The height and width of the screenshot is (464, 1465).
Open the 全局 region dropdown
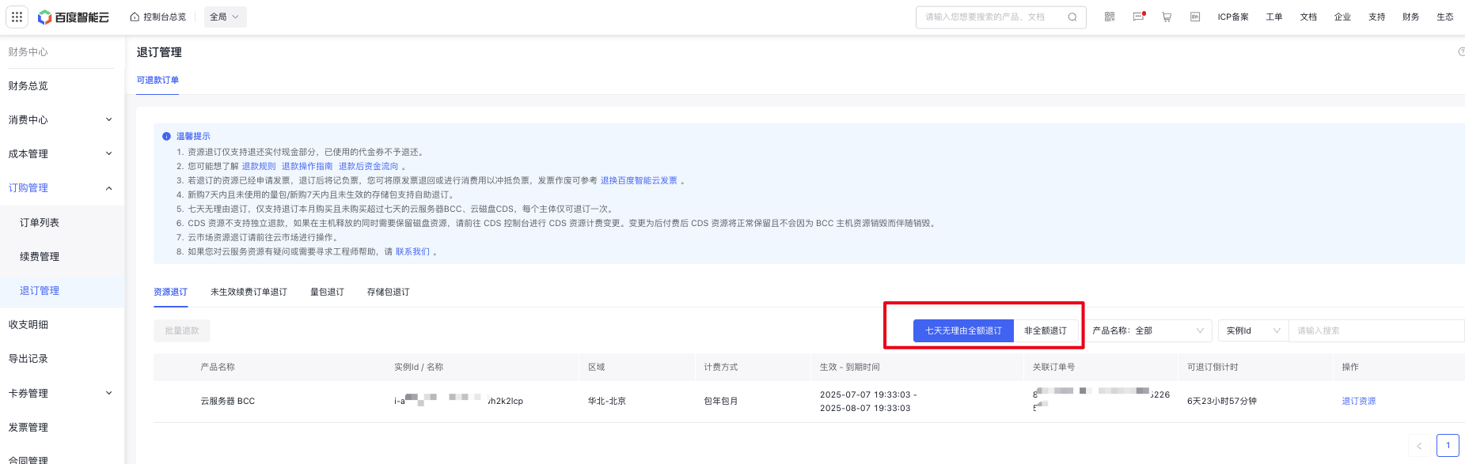pos(225,17)
